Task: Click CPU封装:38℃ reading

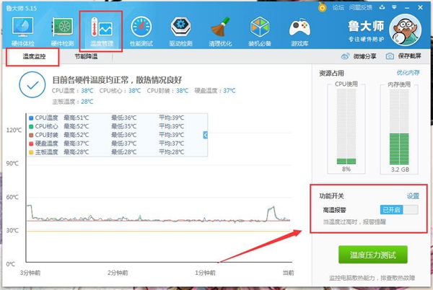Action: tap(167, 91)
